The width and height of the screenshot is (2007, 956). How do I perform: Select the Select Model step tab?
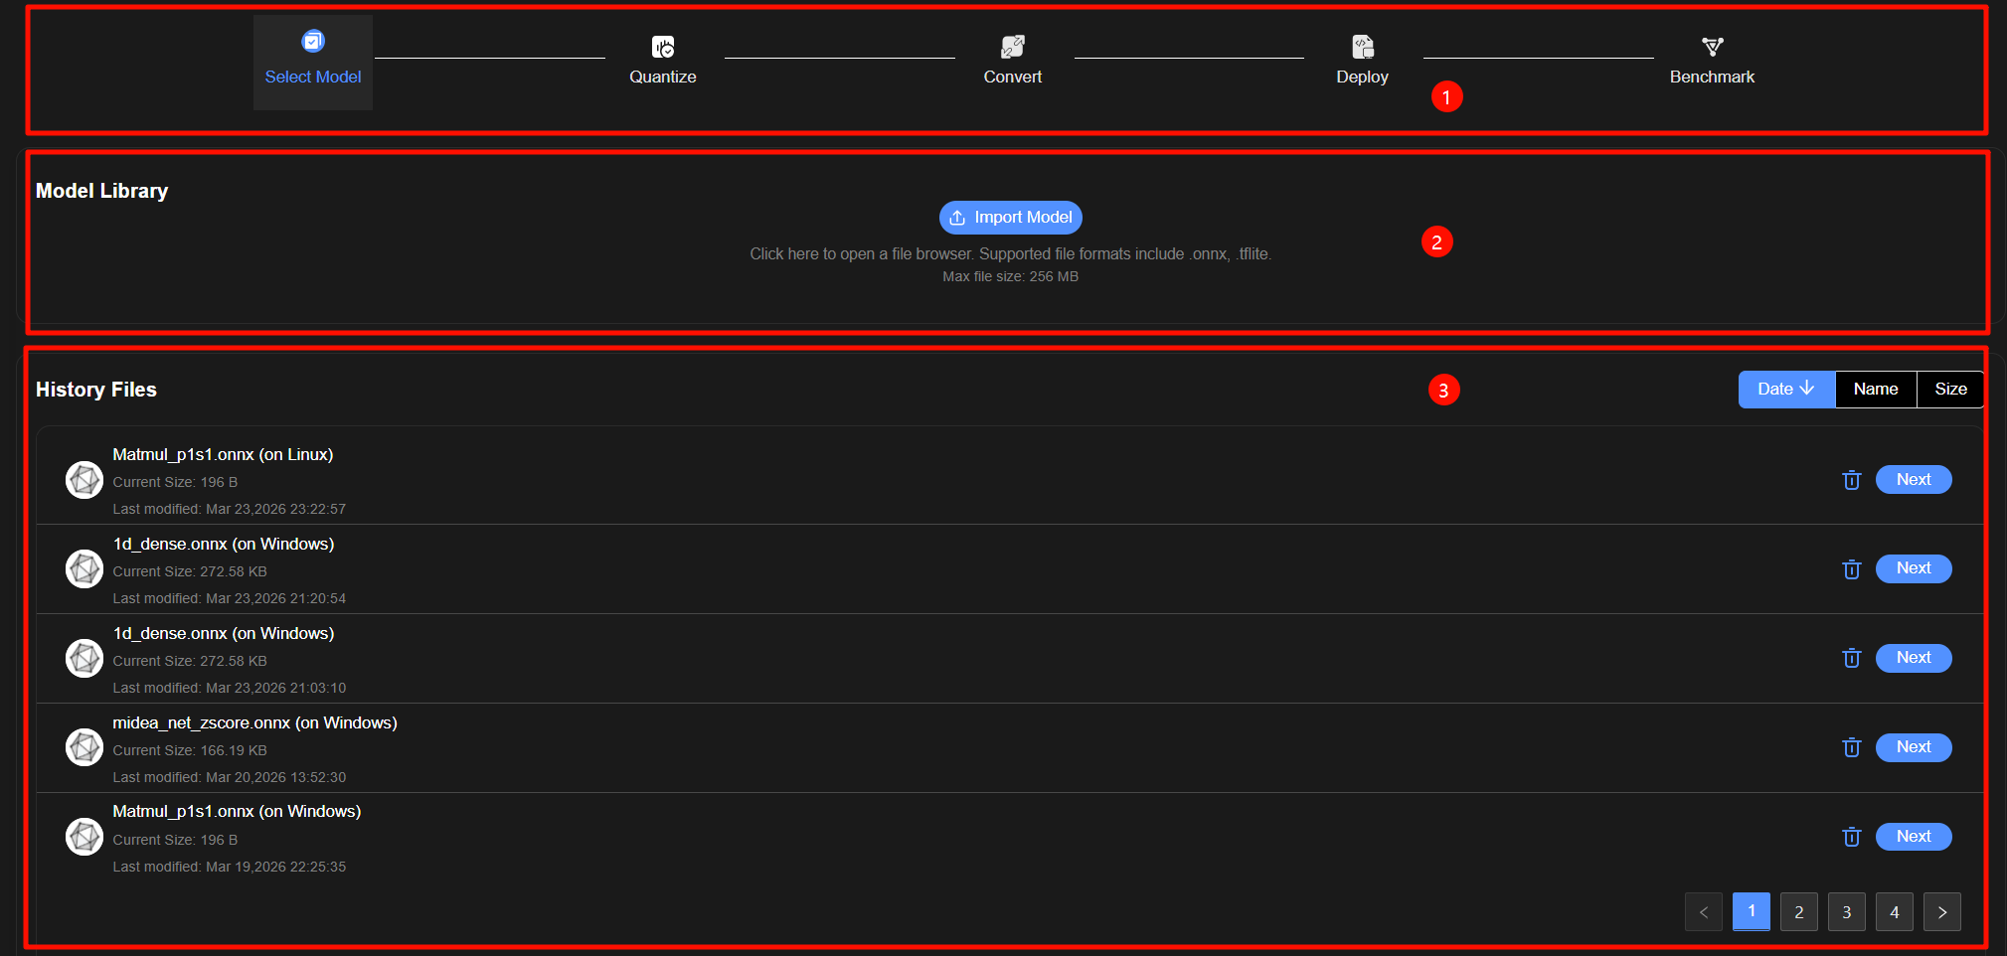(313, 62)
